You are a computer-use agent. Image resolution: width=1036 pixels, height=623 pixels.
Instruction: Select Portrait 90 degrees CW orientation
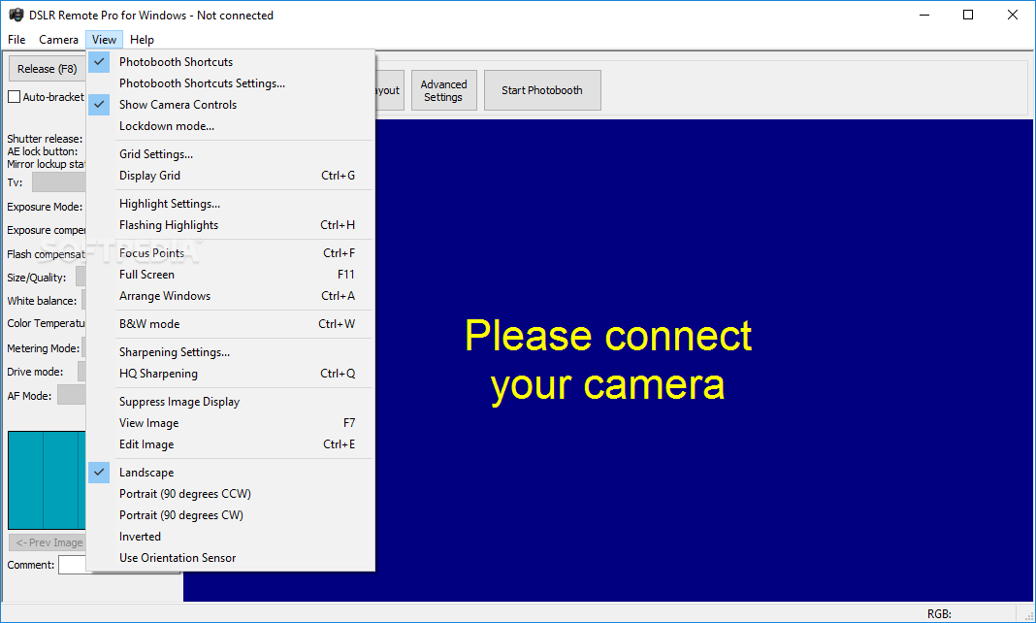[x=231, y=514]
